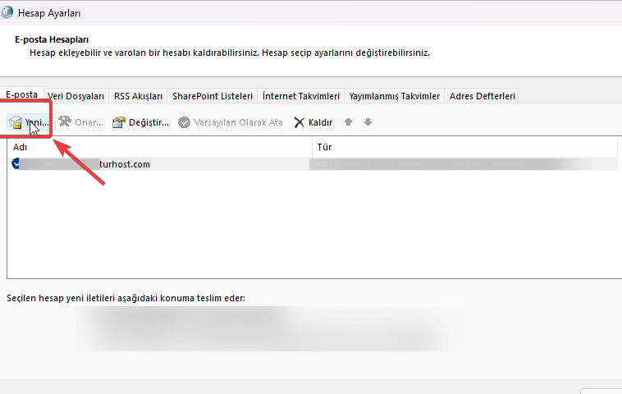Screen dimensions: 622x394
Task: Open the RSS Akışları tab
Action: click(x=138, y=96)
